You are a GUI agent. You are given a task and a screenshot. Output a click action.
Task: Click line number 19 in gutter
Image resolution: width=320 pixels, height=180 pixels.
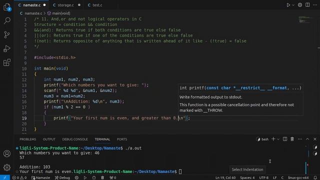click(x=24, y=118)
